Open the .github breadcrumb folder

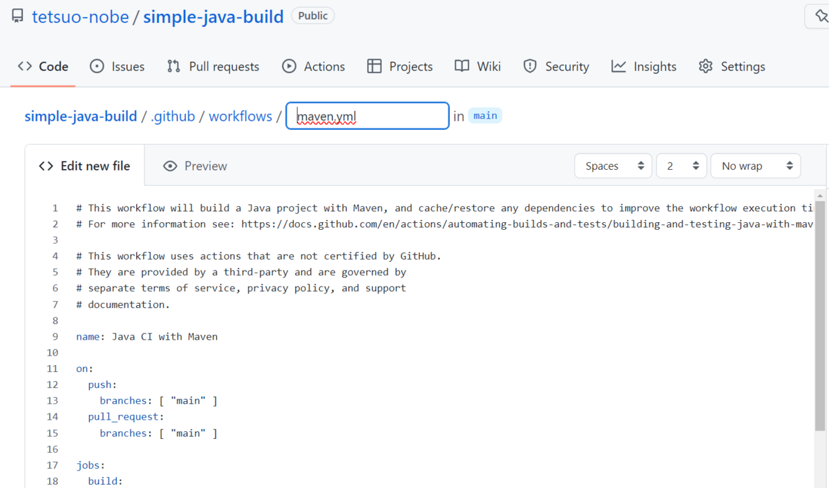click(173, 116)
